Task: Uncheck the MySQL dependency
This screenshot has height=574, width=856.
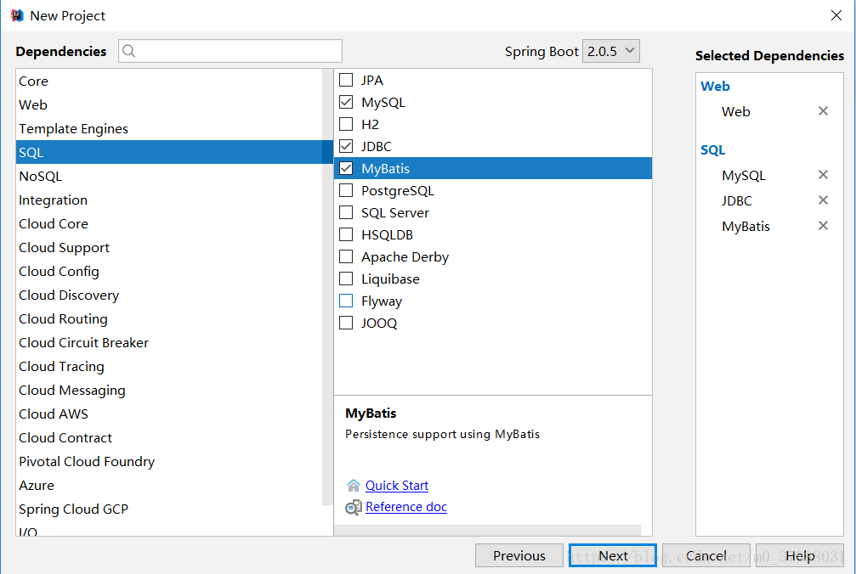Action: [x=346, y=102]
